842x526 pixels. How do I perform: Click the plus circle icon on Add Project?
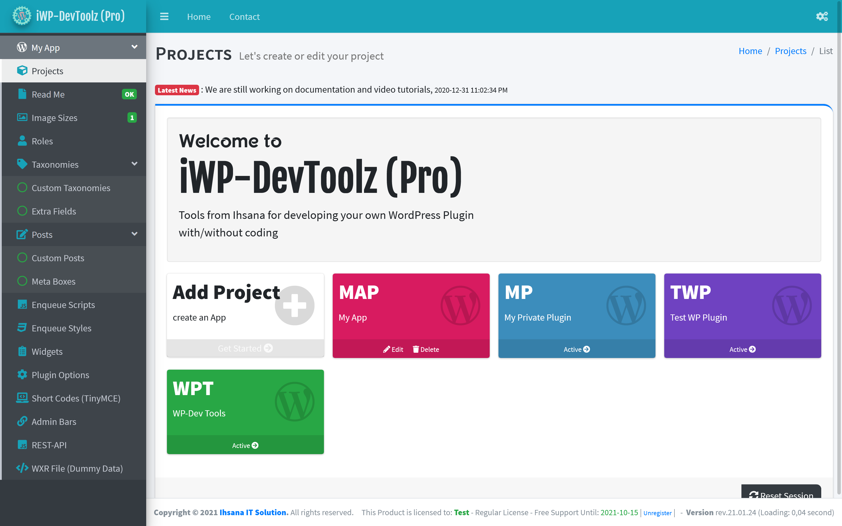(294, 305)
